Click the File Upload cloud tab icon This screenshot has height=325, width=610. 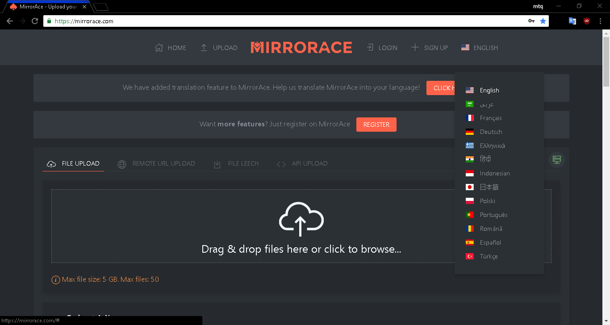pyautogui.click(x=52, y=164)
